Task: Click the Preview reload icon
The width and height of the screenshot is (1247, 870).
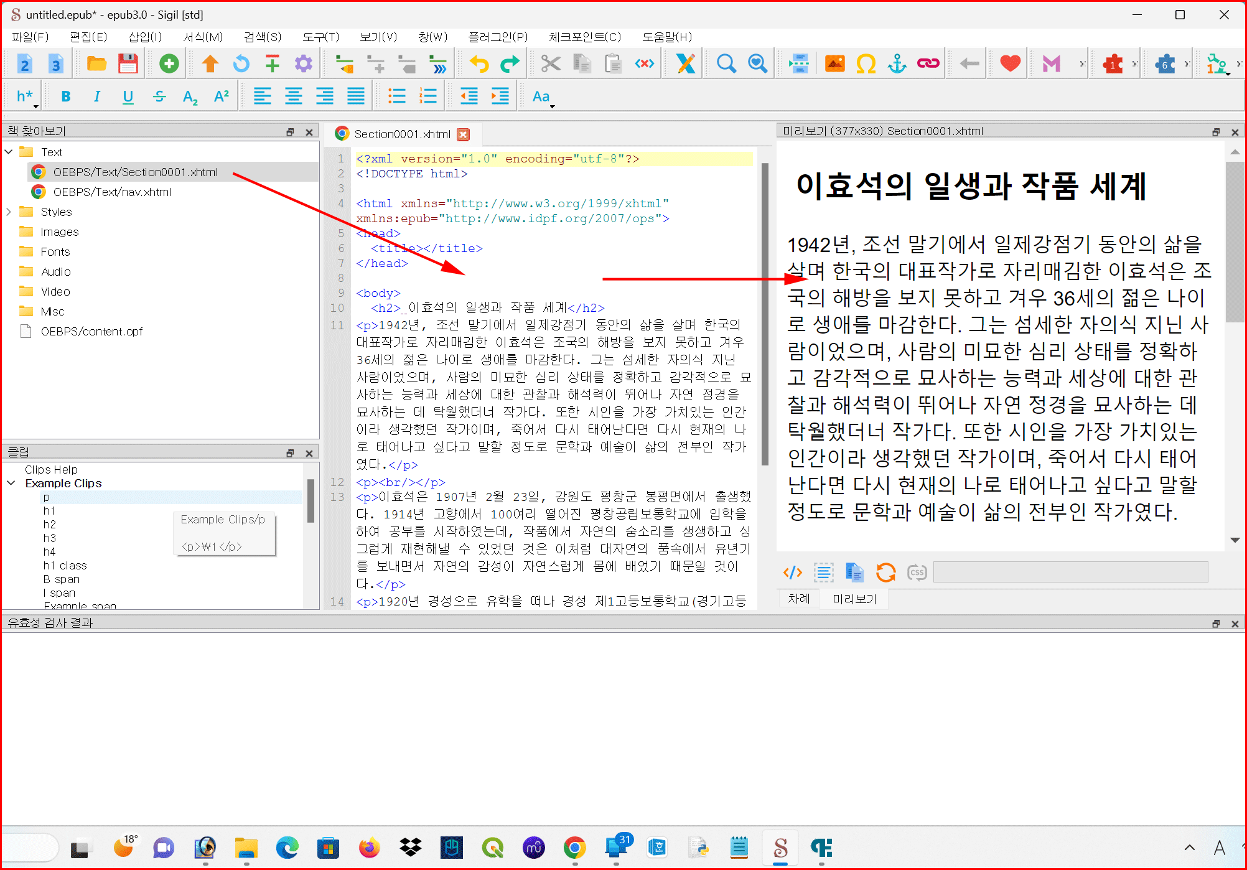Action: tap(885, 572)
